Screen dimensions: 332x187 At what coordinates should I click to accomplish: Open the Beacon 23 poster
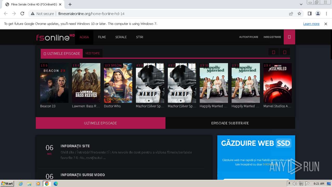54,83
